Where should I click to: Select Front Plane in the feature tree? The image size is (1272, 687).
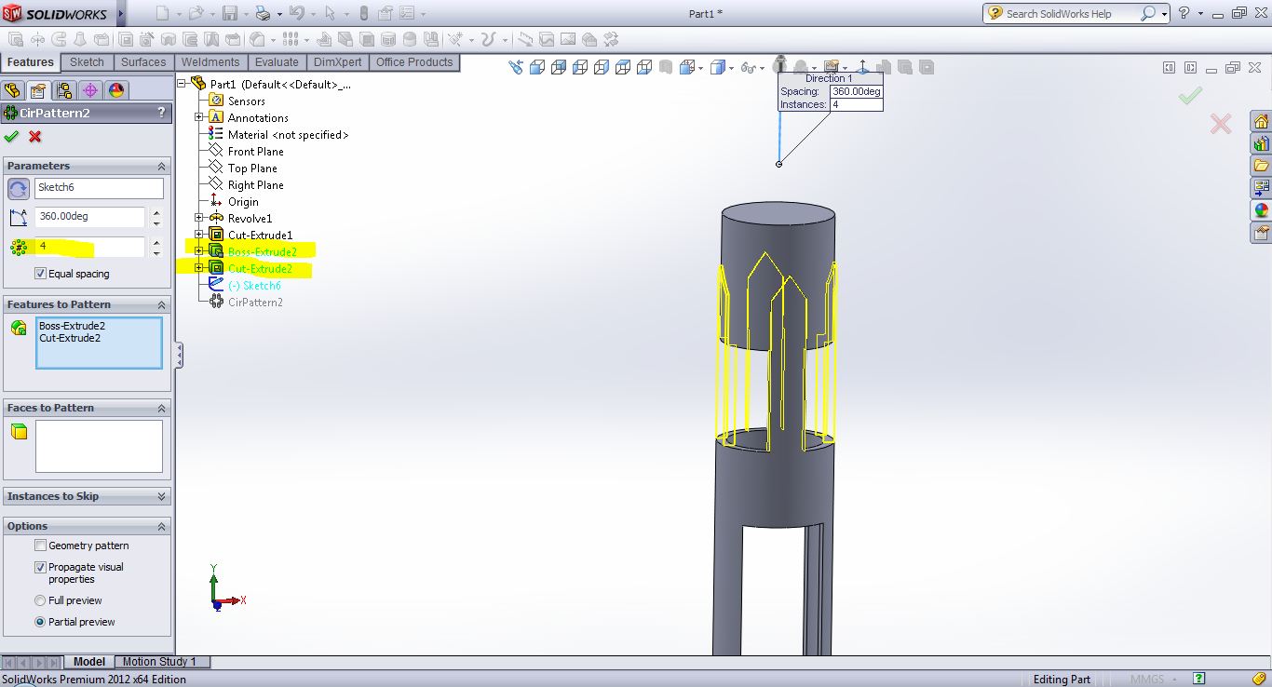coord(255,152)
